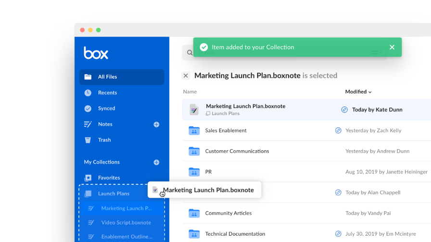The width and height of the screenshot is (431, 242).
Task: Clear the selection with the X button
Action: coord(186,75)
